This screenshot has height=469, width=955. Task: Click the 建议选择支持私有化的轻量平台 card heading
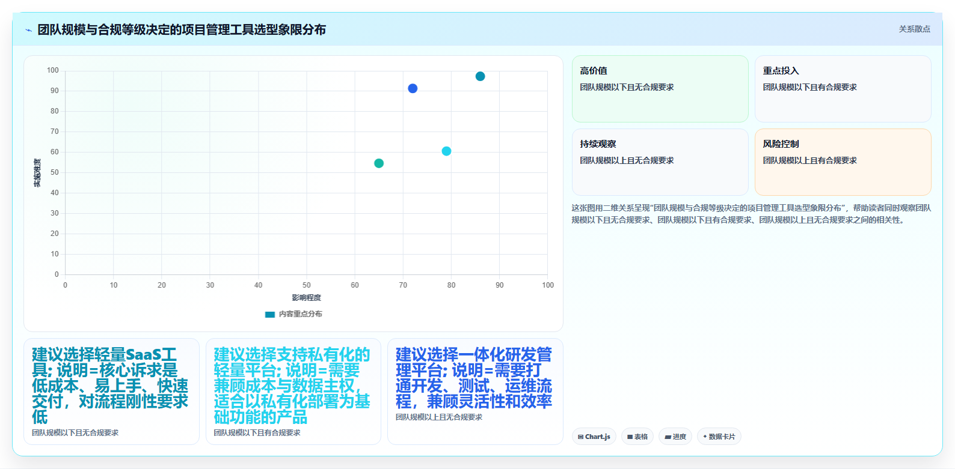click(292, 386)
